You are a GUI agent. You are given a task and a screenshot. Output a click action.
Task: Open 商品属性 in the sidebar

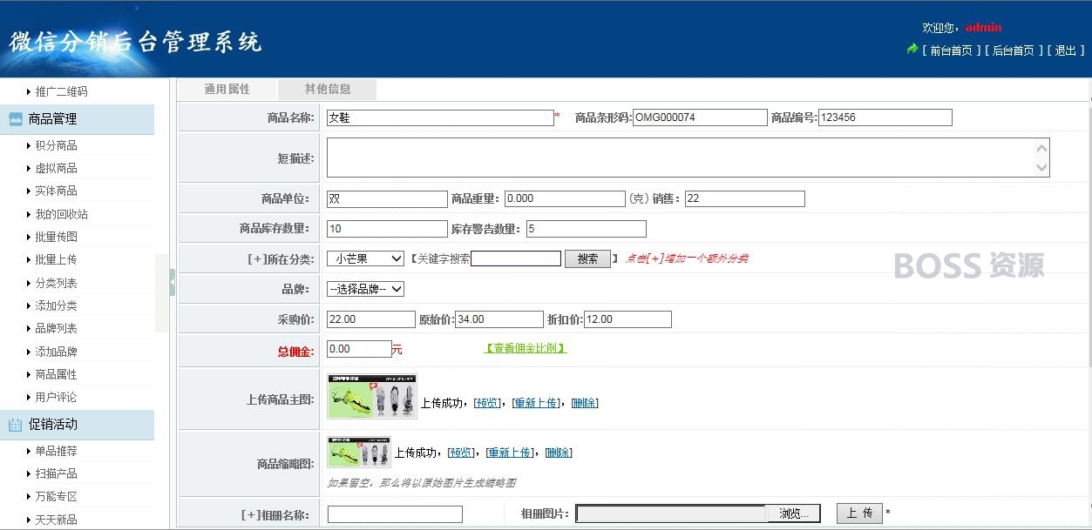(x=56, y=374)
